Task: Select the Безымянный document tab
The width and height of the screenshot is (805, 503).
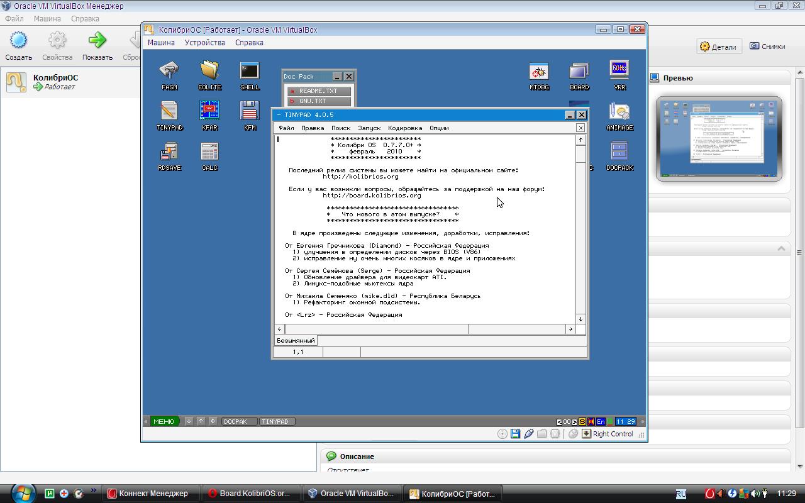Action: click(296, 341)
